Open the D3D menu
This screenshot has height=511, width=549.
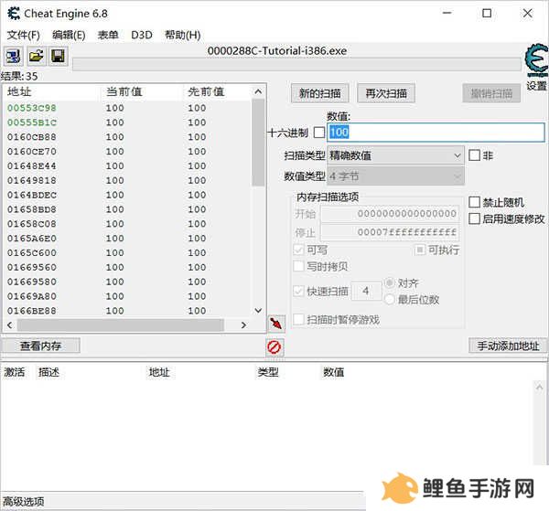142,35
